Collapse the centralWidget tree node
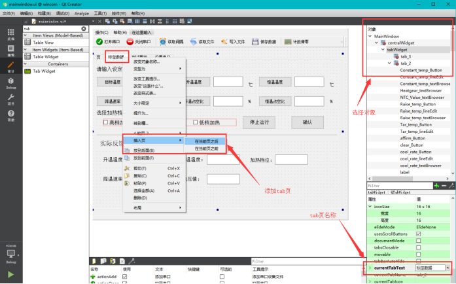 point(376,43)
